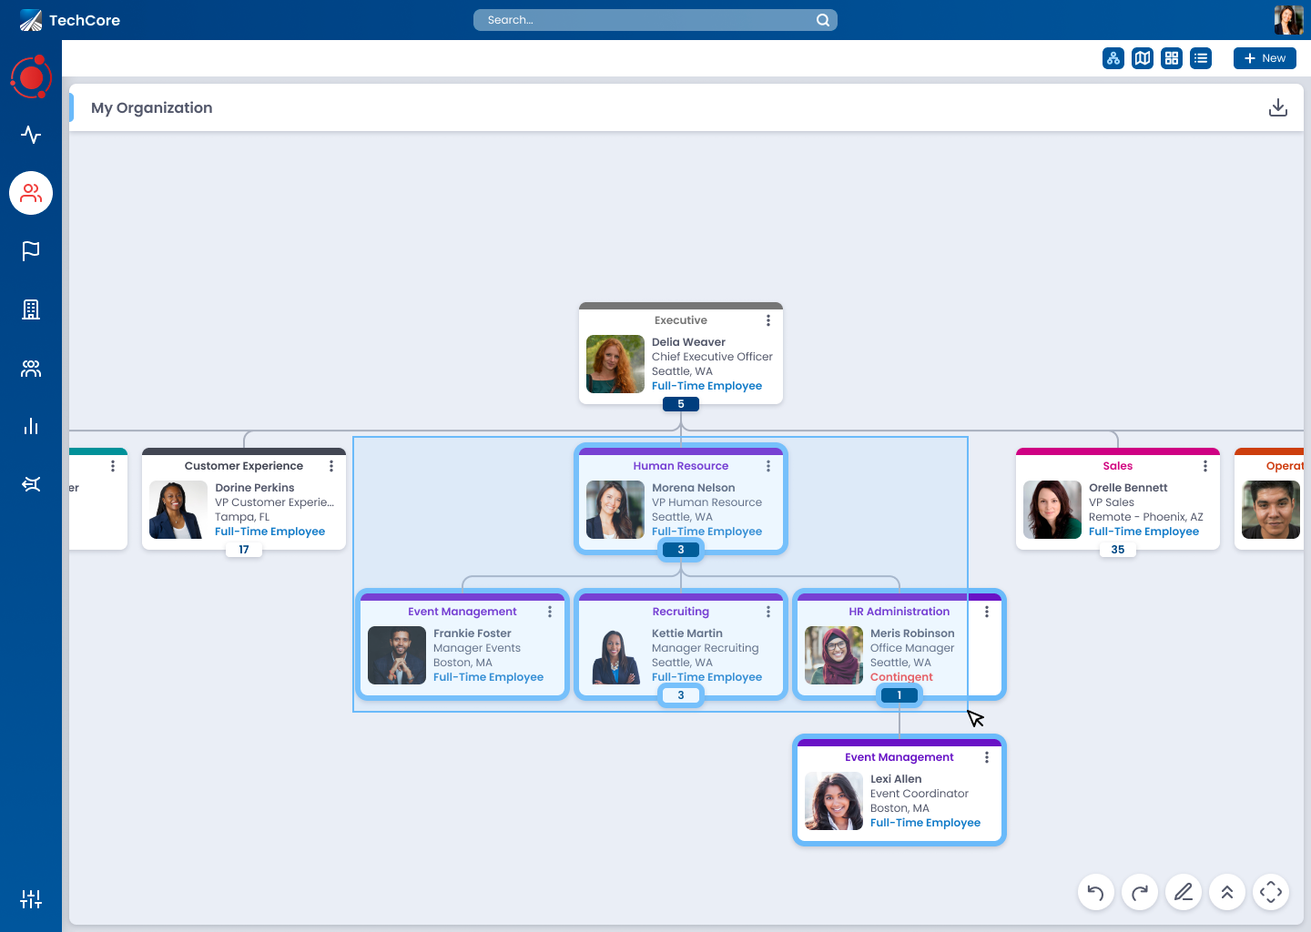Click the undo button

pyautogui.click(x=1095, y=892)
